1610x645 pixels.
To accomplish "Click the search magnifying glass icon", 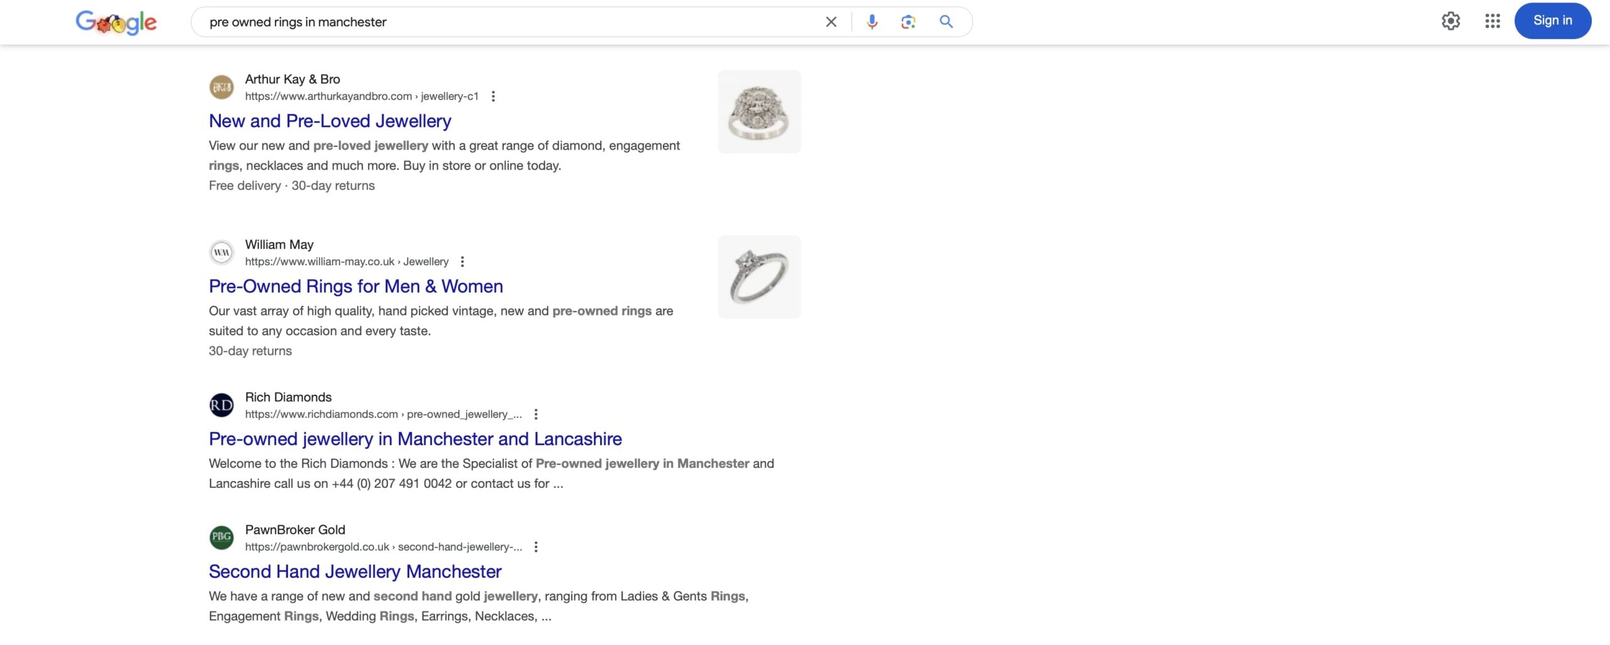I will pos(945,21).
